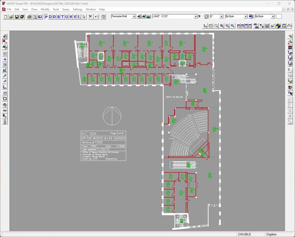This screenshot has width=295, height=237.
Task: Click the New file icon
Action: [6, 17]
